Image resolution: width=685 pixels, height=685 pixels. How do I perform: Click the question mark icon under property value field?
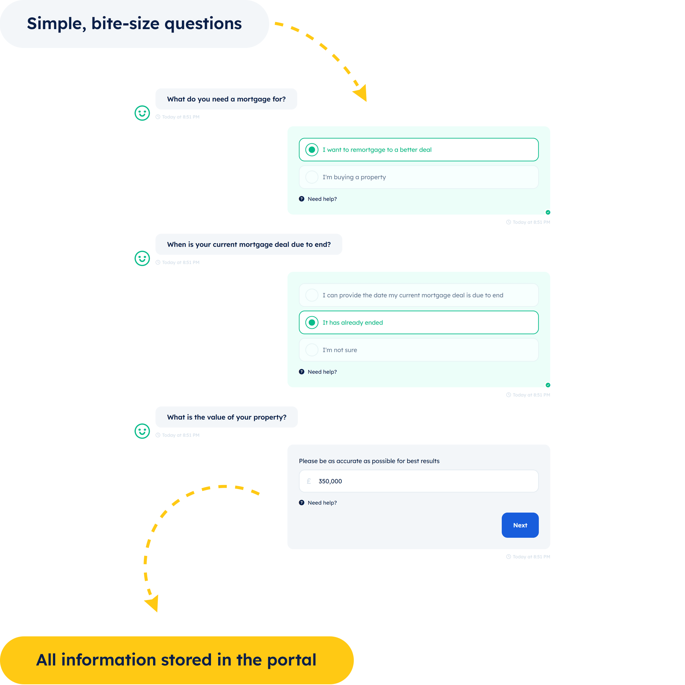(x=301, y=502)
